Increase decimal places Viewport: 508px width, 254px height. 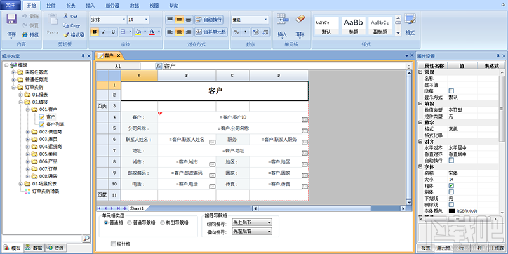(256, 32)
